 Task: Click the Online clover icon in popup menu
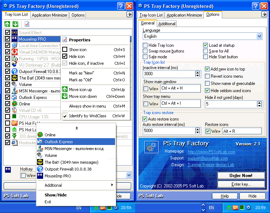tap(40, 135)
